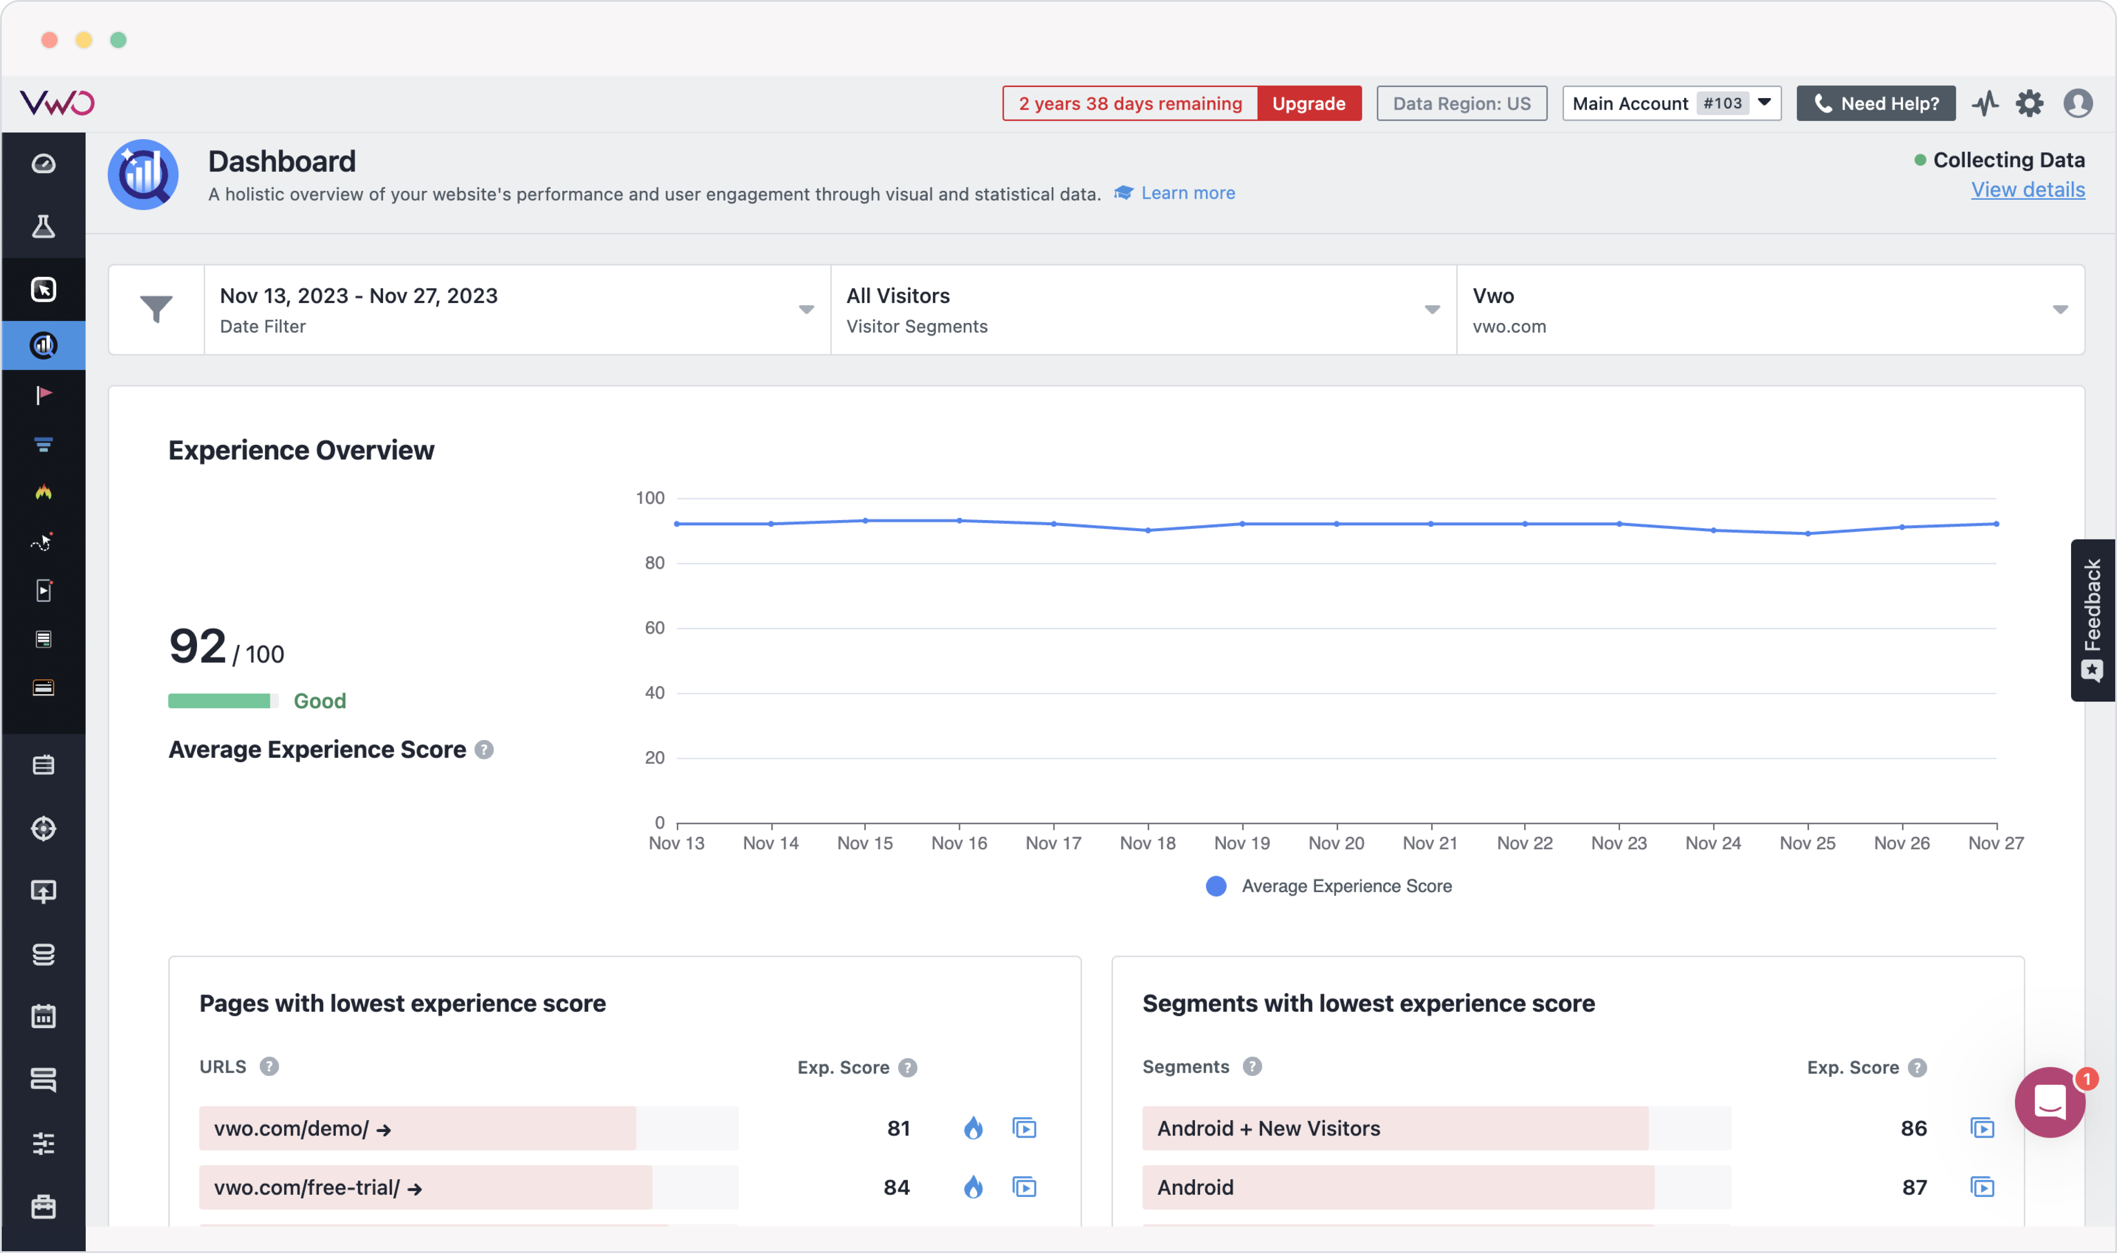Play the recording for vwo.com/demo page
The height and width of the screenshot is (1253, 2117).
(1025, 1128)
